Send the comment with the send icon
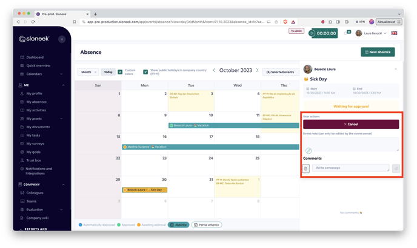Viewport: 417px width, 248px height. (x=396, y=169)
